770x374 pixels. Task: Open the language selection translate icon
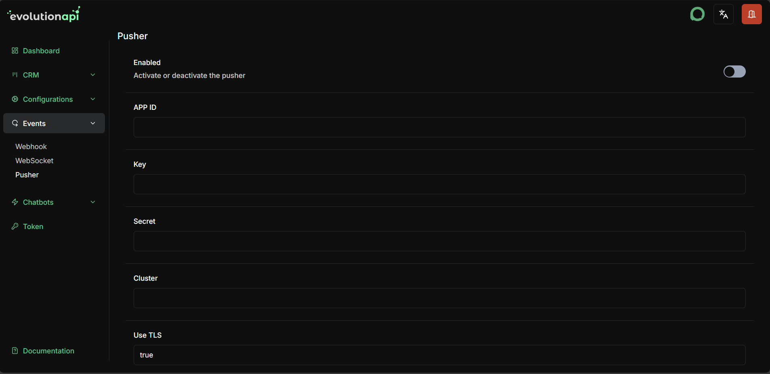(x=723, y=14)
